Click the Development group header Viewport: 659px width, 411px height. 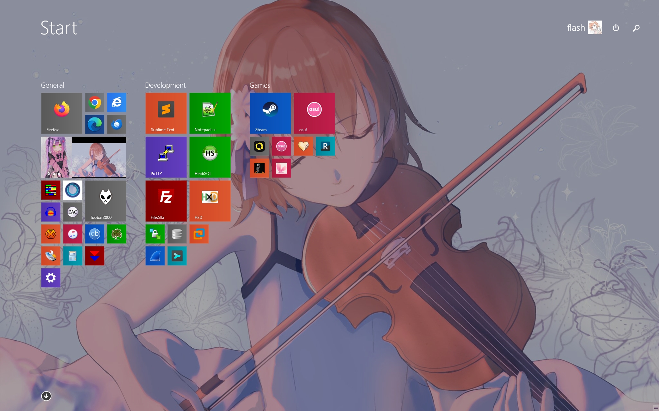coord(165,85)
